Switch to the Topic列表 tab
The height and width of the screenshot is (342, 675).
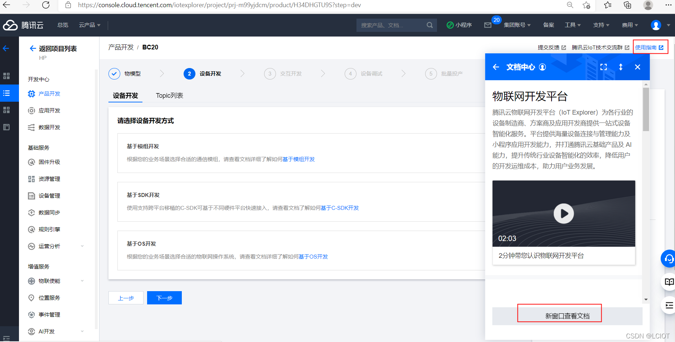pyautogui.click(x=169, y=96)
